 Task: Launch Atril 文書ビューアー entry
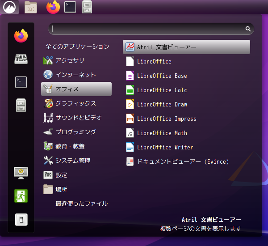coord(186,47)
